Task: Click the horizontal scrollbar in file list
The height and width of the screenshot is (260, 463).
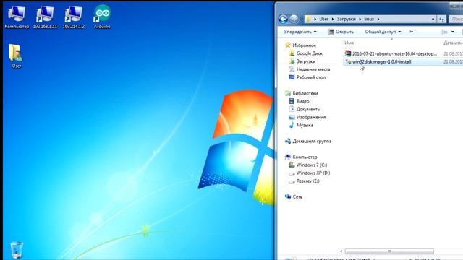Action: [x=389, y=251]
